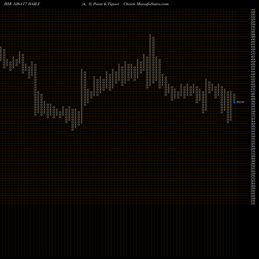Click the blue current price marker

click(234, 102)
